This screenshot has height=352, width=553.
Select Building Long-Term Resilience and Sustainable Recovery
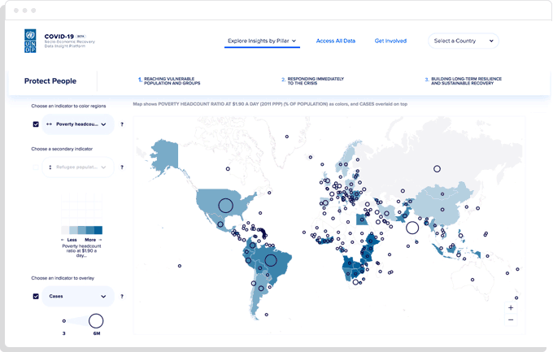pos(465,81)
